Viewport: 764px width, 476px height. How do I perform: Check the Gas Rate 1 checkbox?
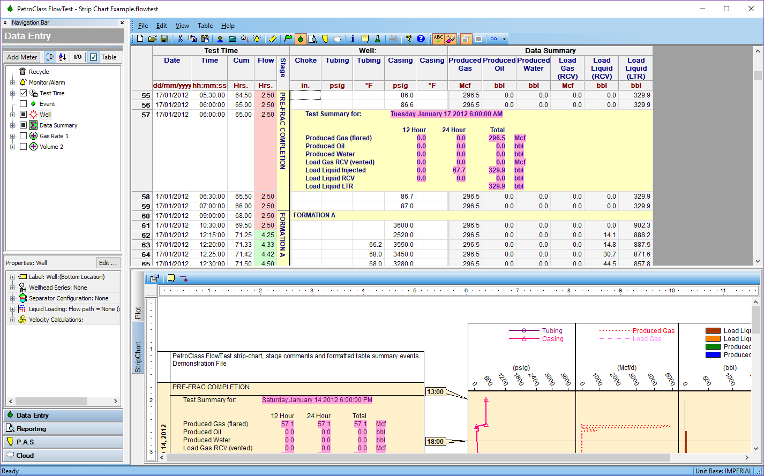click(x=23, y=136)
